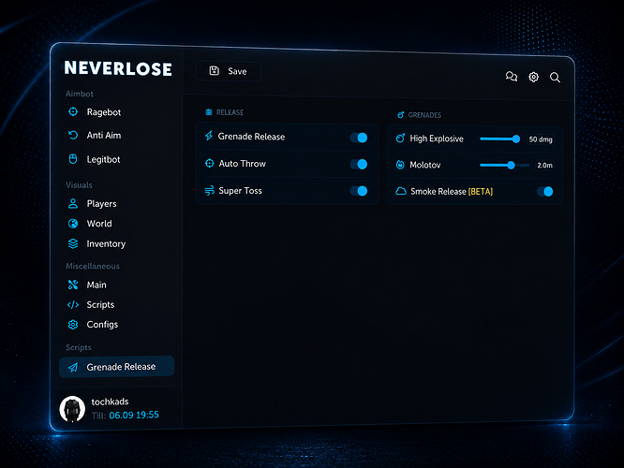The width and height of the screenshot is (624, 468).
Task: Adjust the Molotov distance slider
Action: tap(504, 165)
